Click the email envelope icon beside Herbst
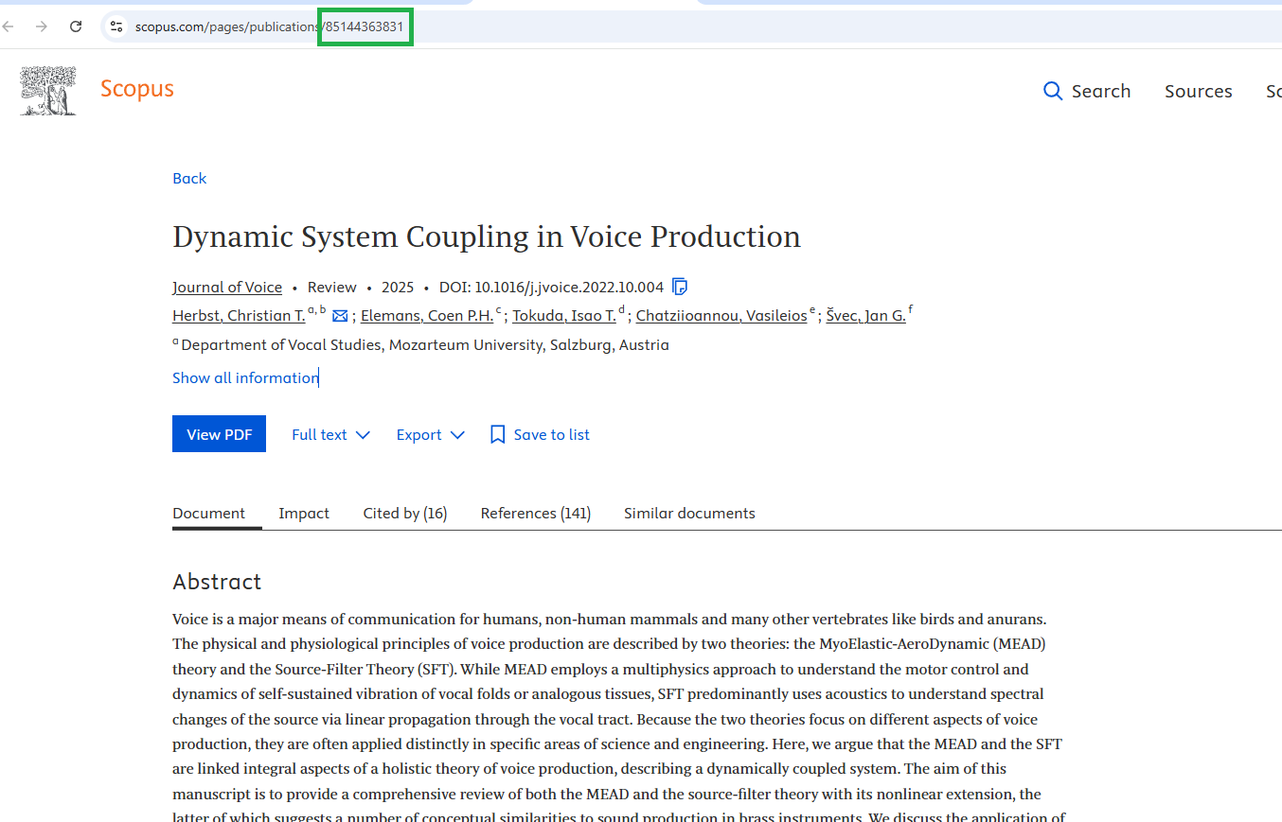 pyautogui.click(x=340, y=316)
